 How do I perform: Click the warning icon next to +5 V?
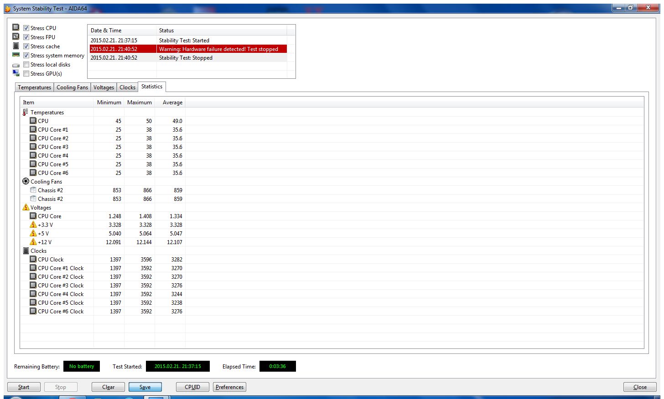(x=33, y=233)
